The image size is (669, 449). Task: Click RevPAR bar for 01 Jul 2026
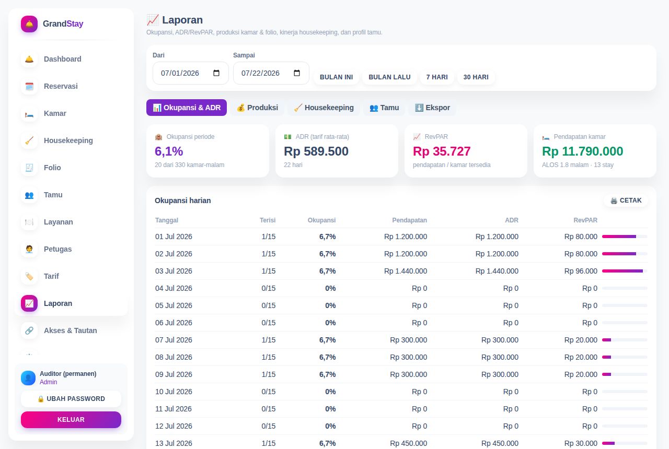point(625,237)
